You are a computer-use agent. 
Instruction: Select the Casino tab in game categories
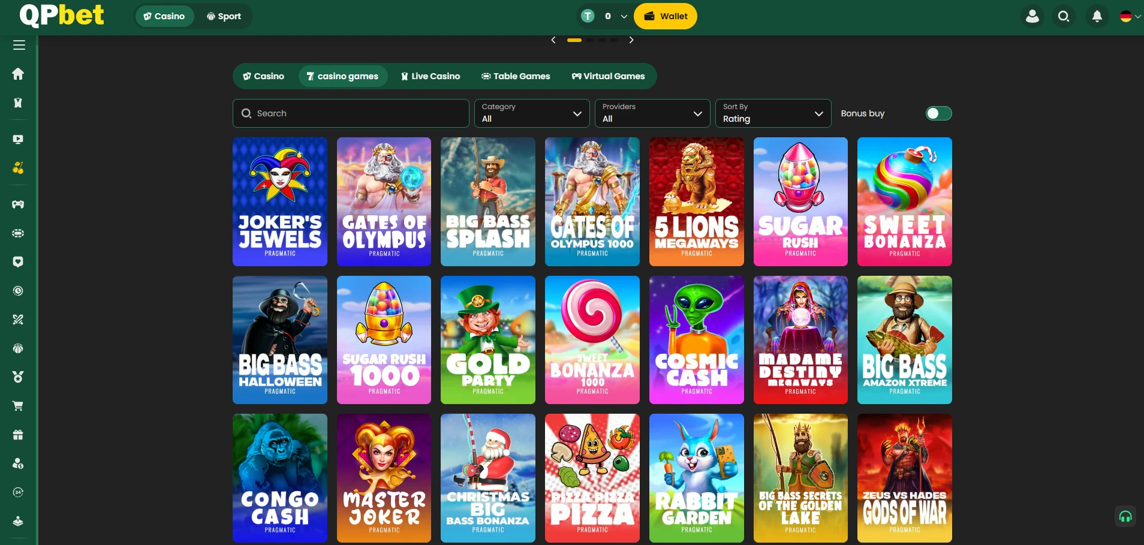pyautogui.click(x=263, y=76)
